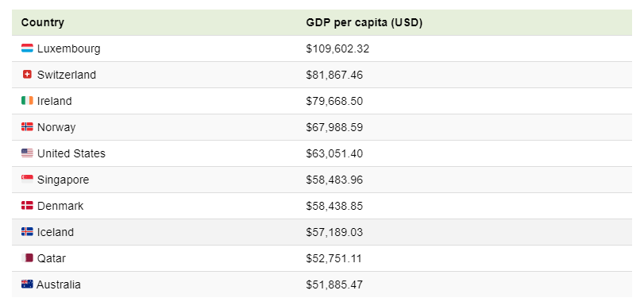Select Luxembourg's $109,602.32 value
The height and width of the screenshot is (298, 644).
337,49
